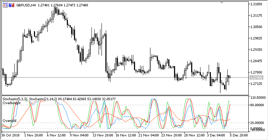Screen dimensions: 268x140
Task: Click the 16 Nov 12:00 time label
Action: tap(126, 135)
